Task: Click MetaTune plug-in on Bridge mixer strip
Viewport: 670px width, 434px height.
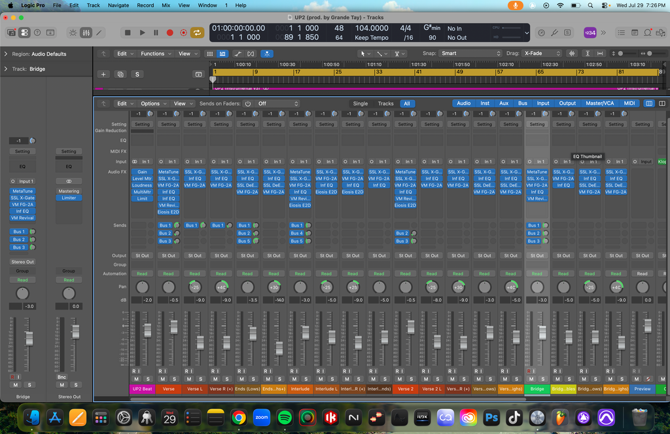Action: click(537, 172)
